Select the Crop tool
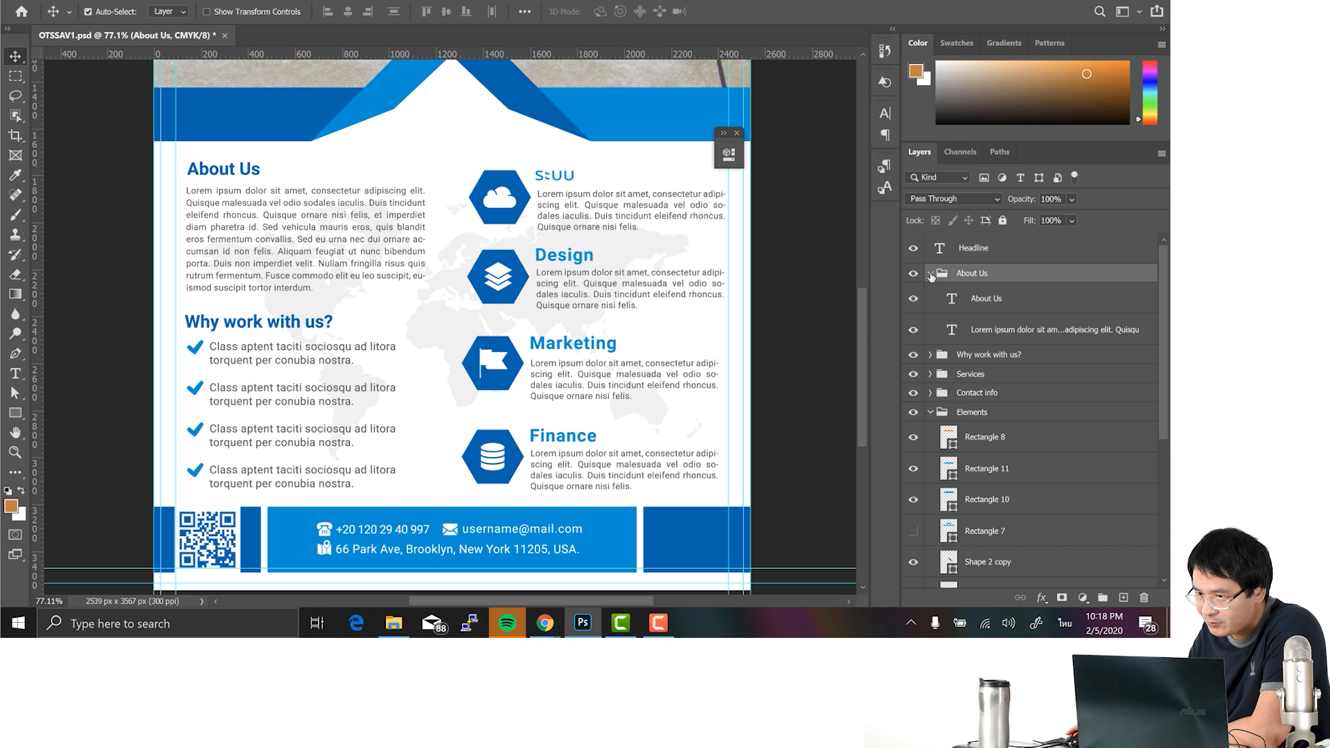 [15, 136]
